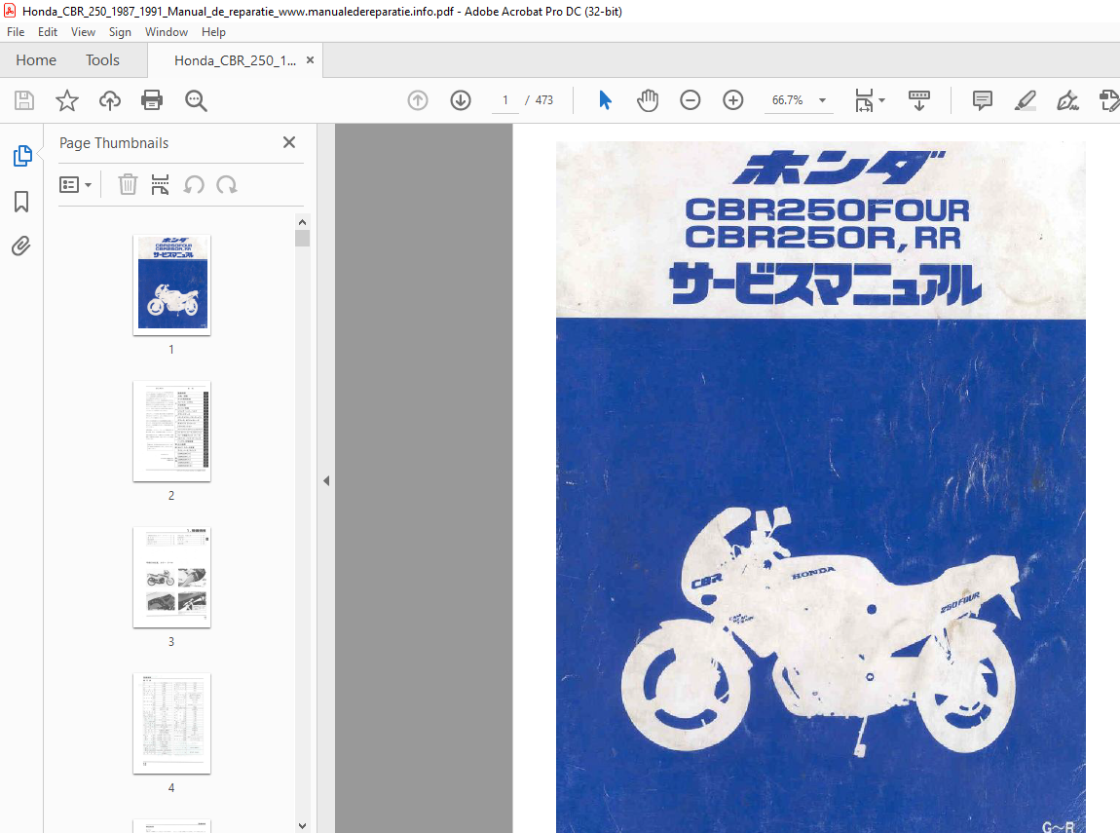
Task: Open thumbnail Options menu dropdown
Action: point(75,185)
